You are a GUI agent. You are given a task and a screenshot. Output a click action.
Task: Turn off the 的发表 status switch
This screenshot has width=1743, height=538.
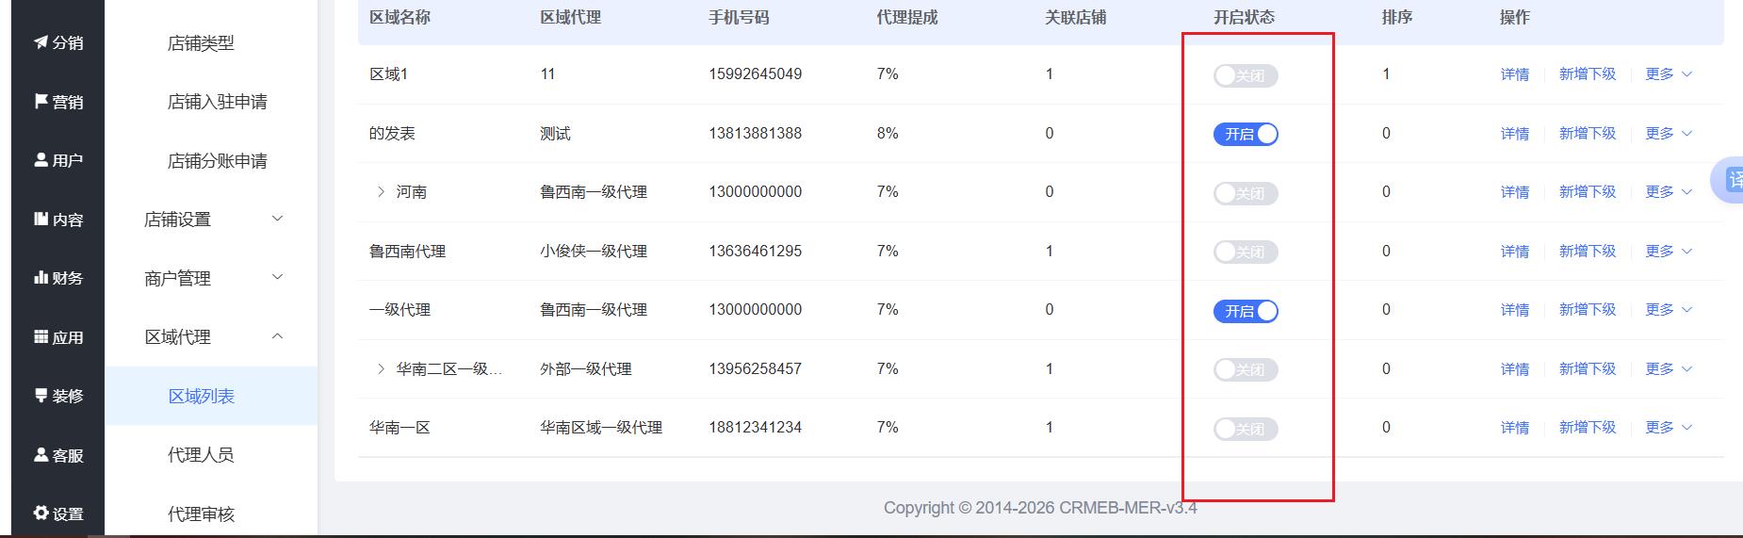point(1245,134)
